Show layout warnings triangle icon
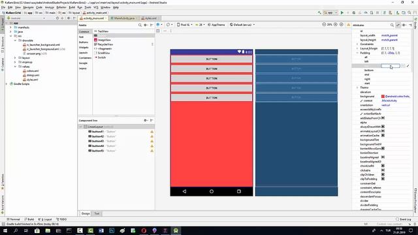This screenshot has height=235, width=418. coord(348,25)
